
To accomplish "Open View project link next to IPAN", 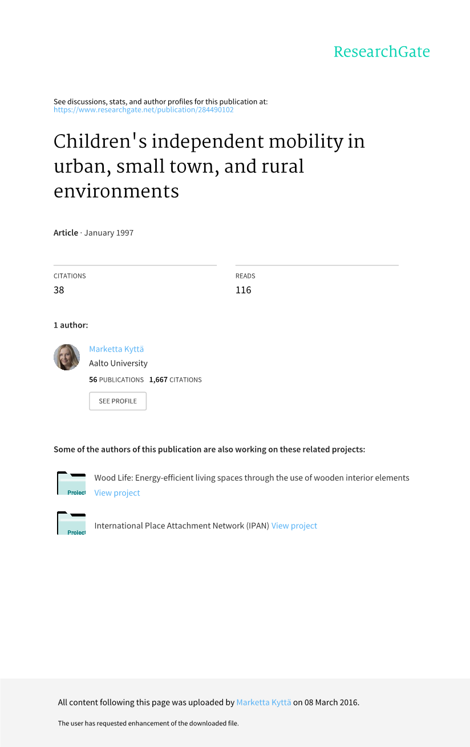I will (x=294, y=526).
